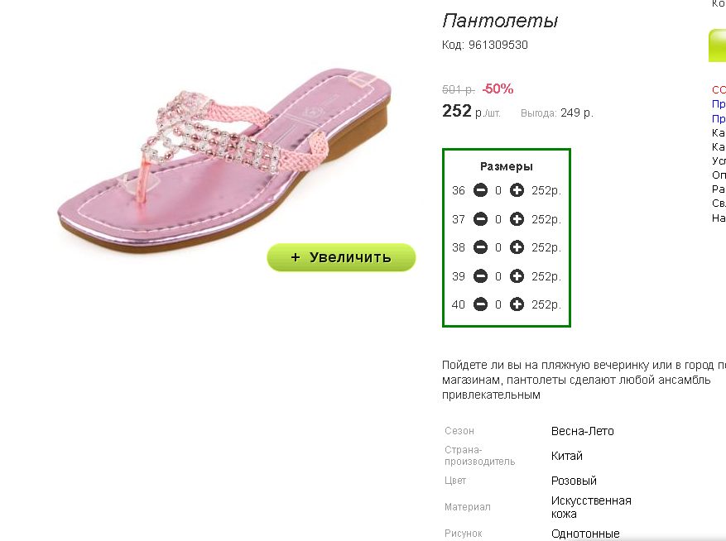Click the Пантолеты product title
726x541 pixels.
click(x=500, y=21)
